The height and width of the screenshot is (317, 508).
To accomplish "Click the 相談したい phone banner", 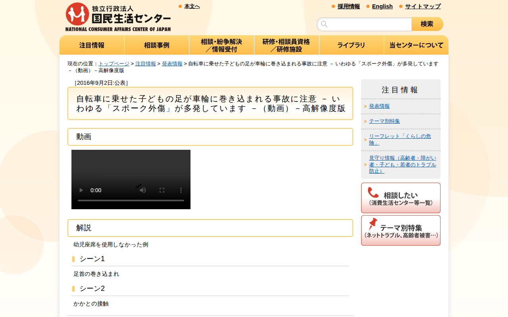I will (x=401, y=198).
